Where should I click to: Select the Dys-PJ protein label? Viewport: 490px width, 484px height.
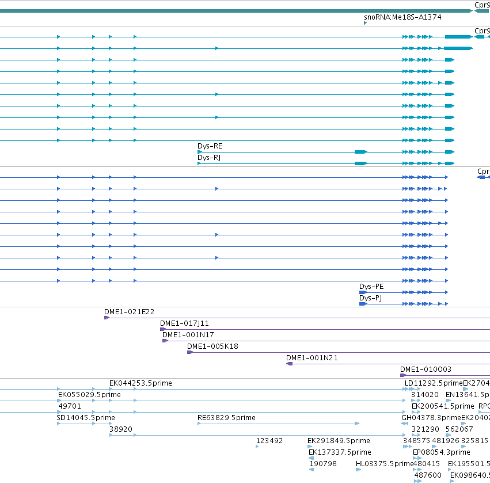pyautogui.click(x=370, y=298)
